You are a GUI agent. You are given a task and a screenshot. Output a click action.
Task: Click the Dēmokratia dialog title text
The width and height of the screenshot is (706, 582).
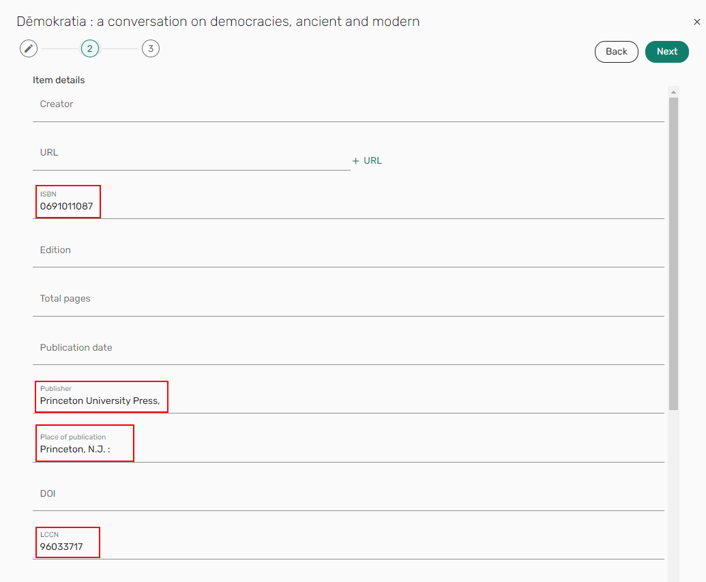pyautogui.click(x=218, y=22)
